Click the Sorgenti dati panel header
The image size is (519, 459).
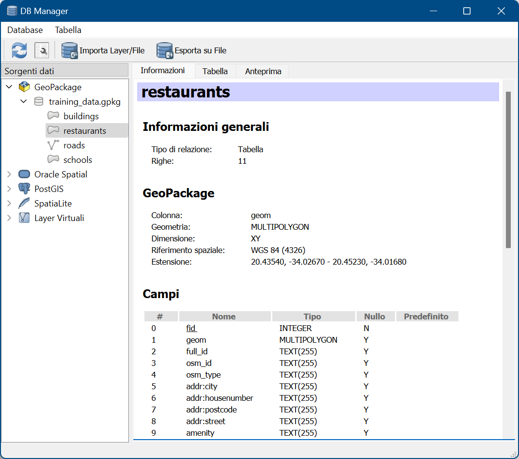tap(65, 71)
